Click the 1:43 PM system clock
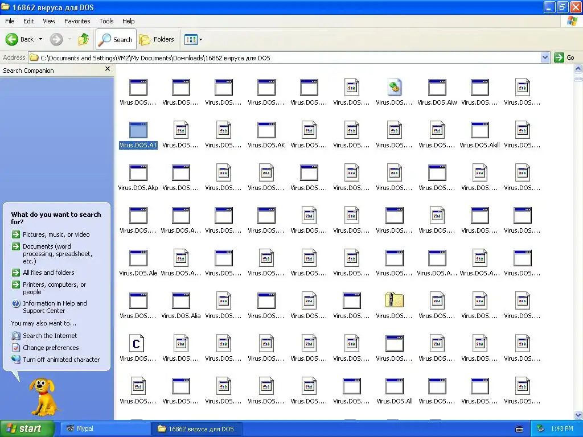This screenshot has height=437, width=583. coord(562,429)
